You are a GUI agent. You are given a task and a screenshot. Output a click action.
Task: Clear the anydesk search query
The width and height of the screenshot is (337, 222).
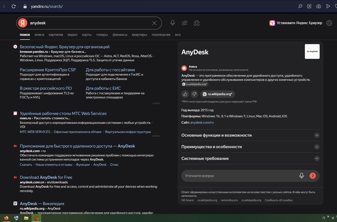click(154, 23)
